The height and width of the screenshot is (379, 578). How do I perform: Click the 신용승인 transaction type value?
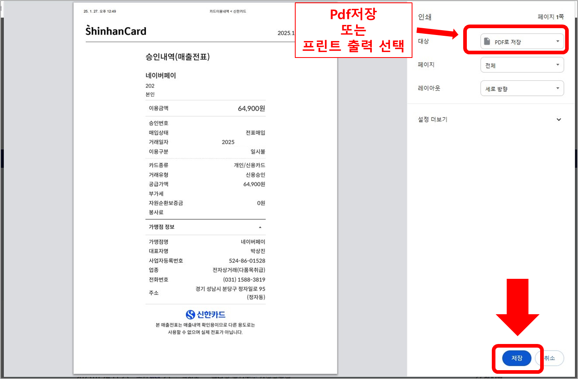coord(255,175)
